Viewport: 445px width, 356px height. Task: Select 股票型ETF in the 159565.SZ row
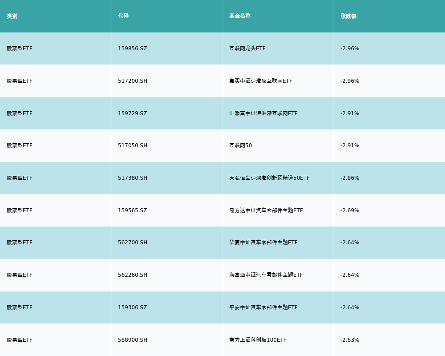(20, 210)
